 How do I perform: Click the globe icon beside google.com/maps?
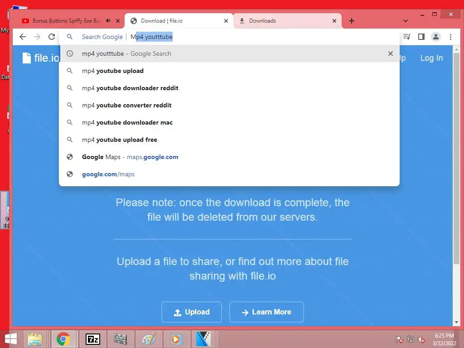click(69, 174)
